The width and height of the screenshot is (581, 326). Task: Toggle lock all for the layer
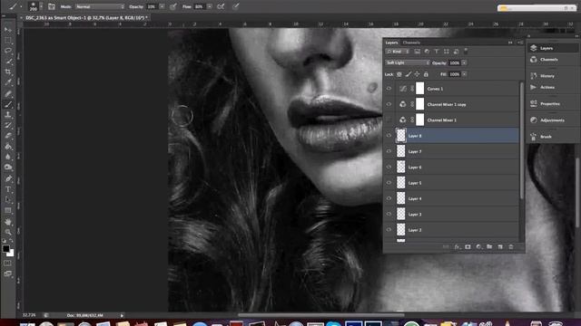pyautogui.click(x=426, y=74)
